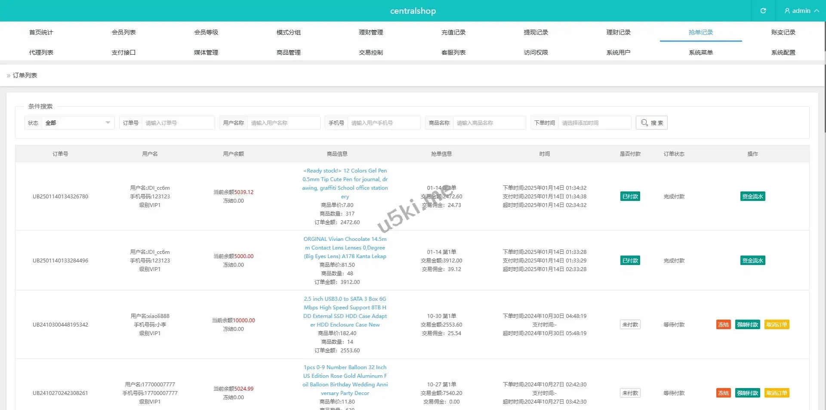Focus the 用户名称 input field
Viewport: 826px width, 410px height.
[x=283, y=123]
